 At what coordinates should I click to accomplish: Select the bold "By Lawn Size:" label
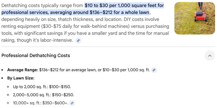click(x=21, y=78)
